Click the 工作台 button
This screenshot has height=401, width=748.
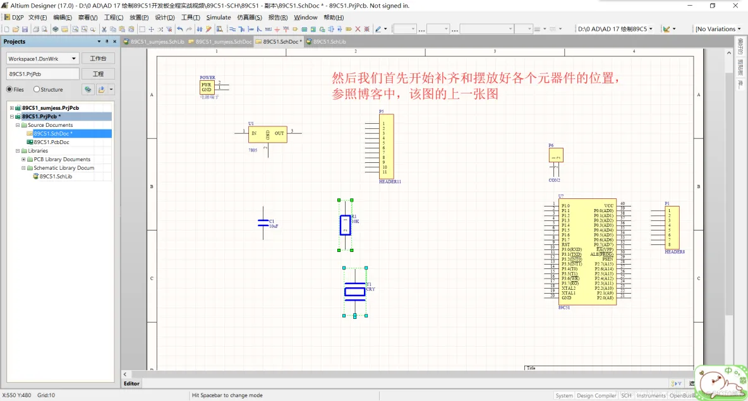tap(98, 59)
